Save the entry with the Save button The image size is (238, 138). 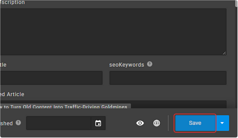195,123
